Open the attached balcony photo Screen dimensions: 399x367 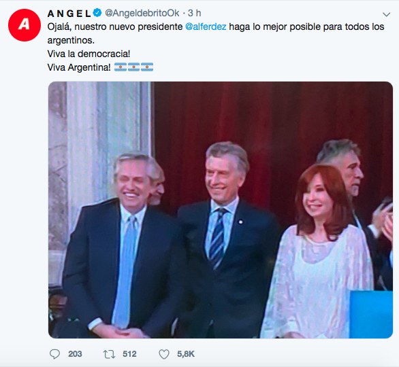tap(221, 210)
